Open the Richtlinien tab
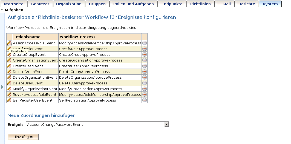The width and height of the screenshot is (291, 144). coord(200,4)
